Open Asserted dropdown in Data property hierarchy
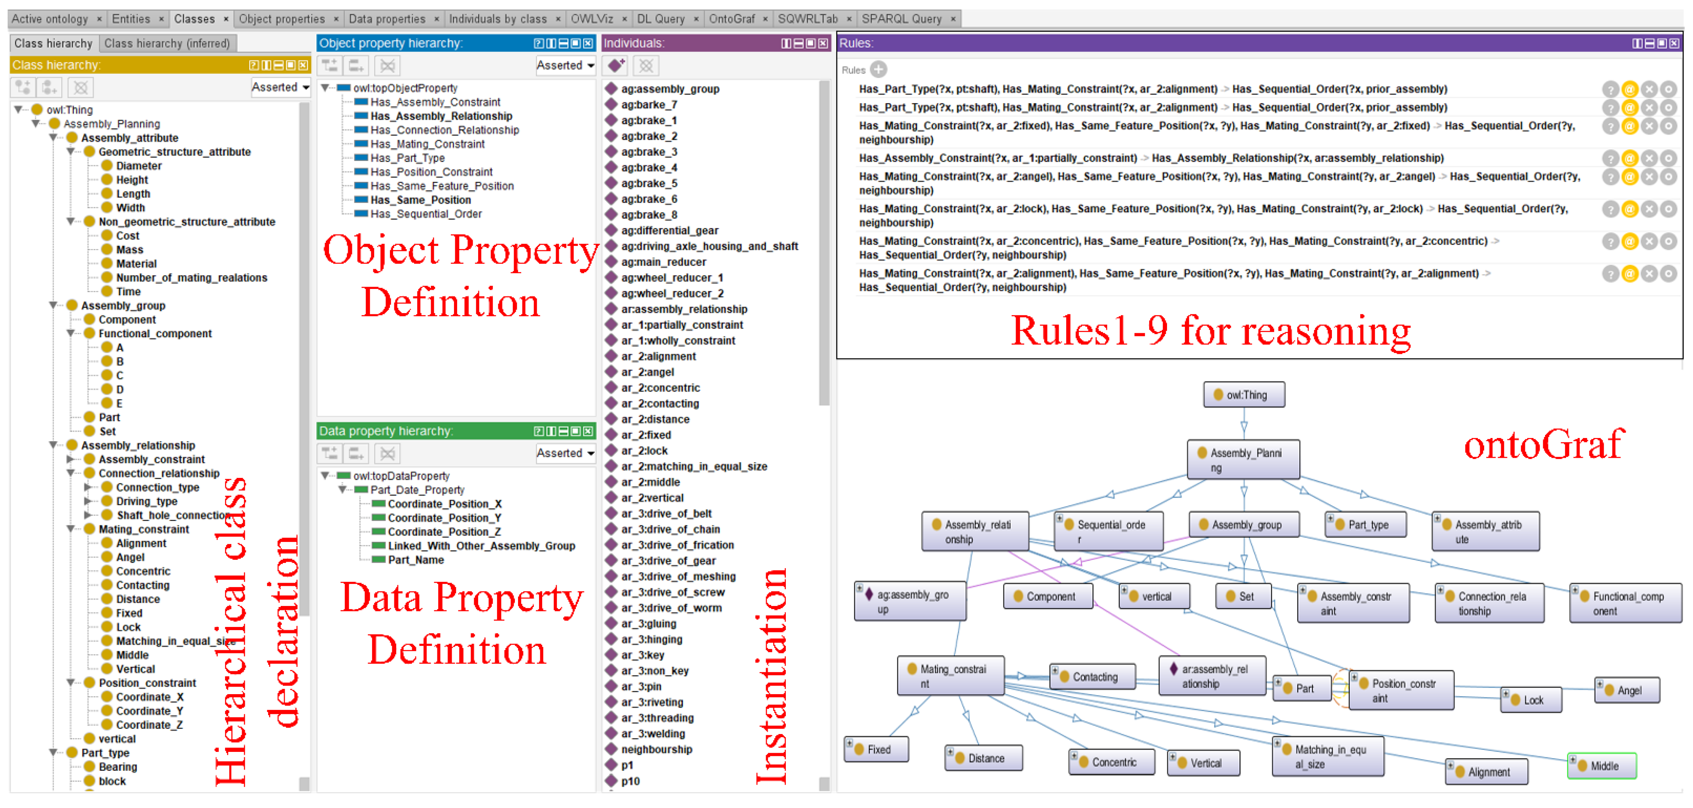 (565, 453)
